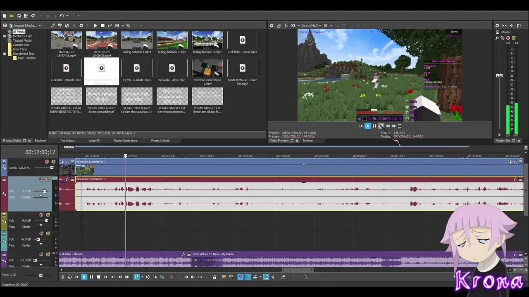This screenshot has height=297, width=529.
Task: Select Krewella - Alive.mp3 media item
Action: (172, 71)
